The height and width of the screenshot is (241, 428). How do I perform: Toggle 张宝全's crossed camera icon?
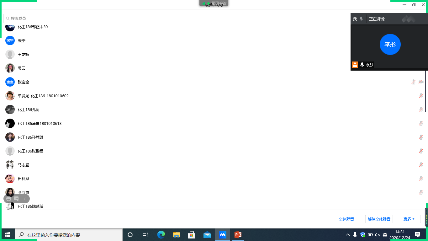coord(421,82)
